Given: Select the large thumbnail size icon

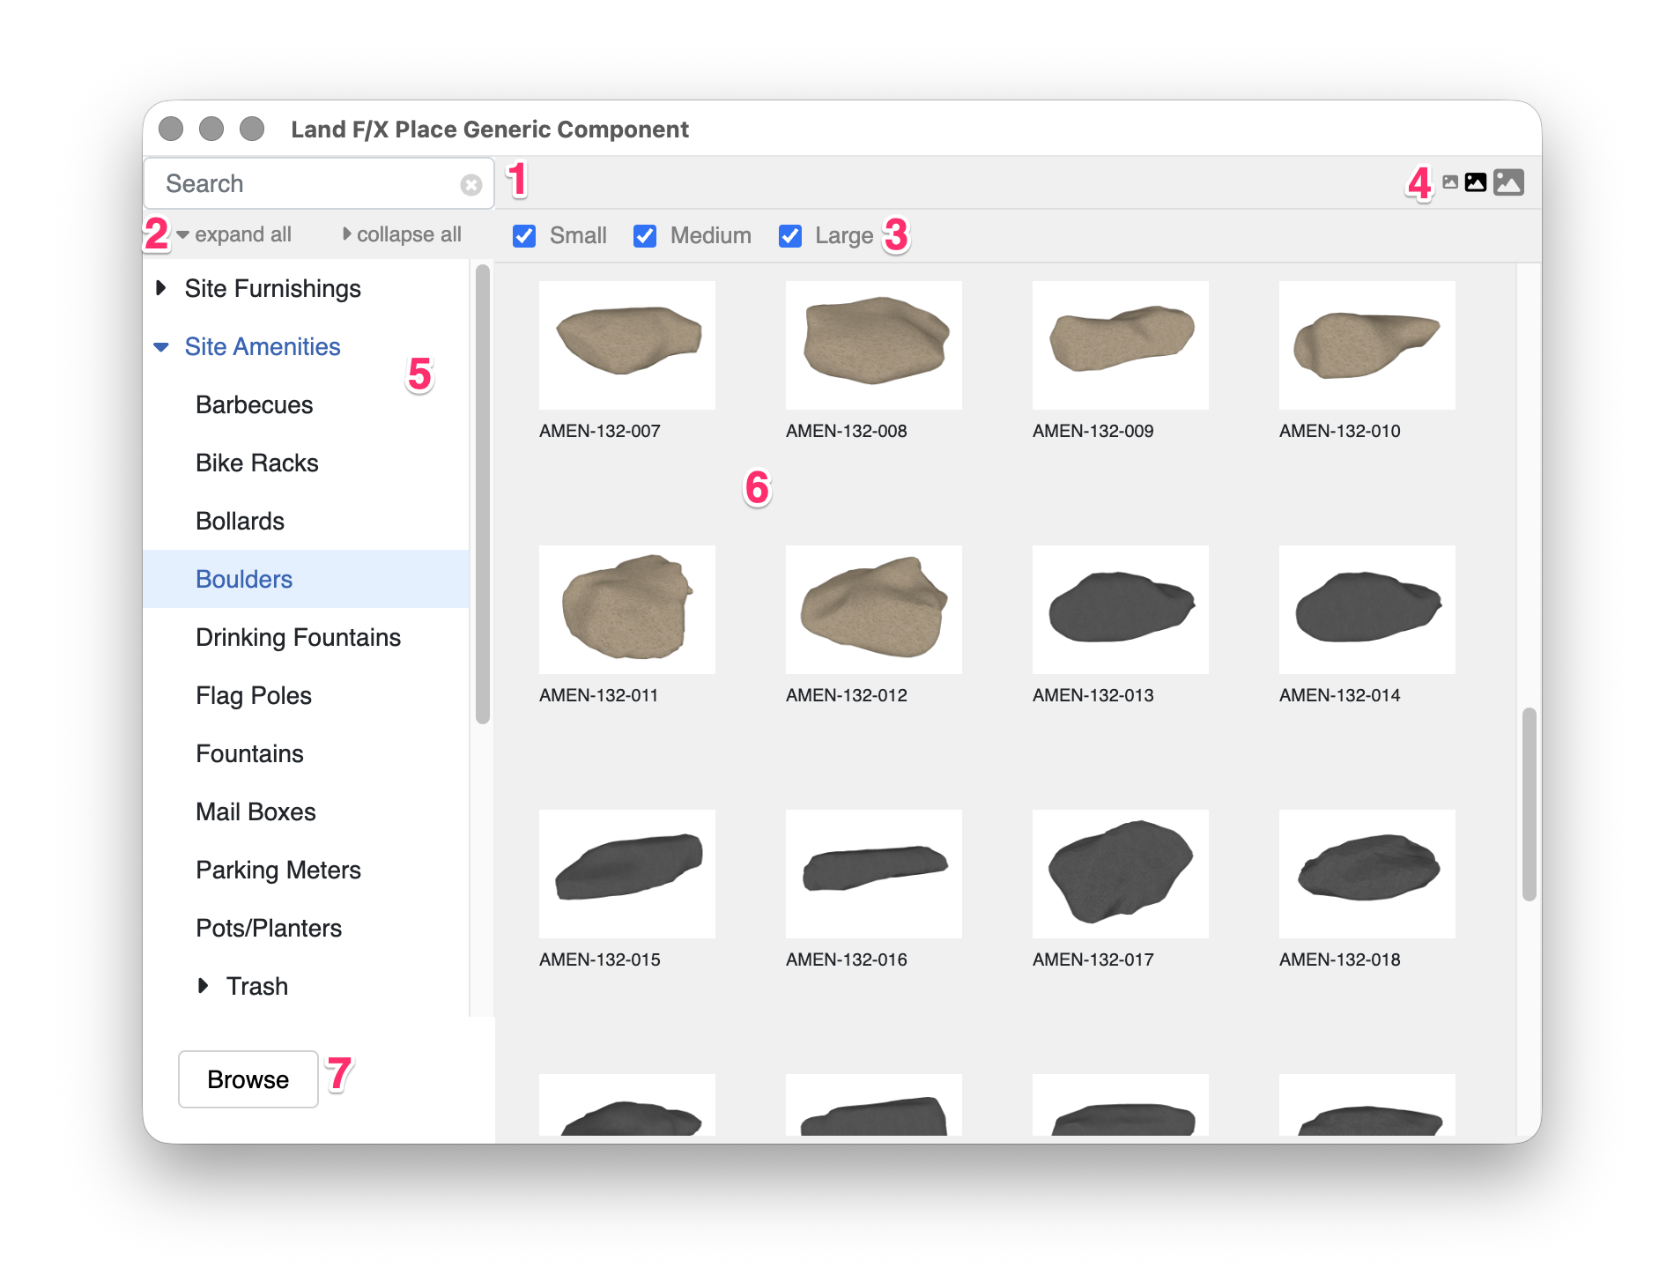Looking at the screenshot, I should 1509,182.
